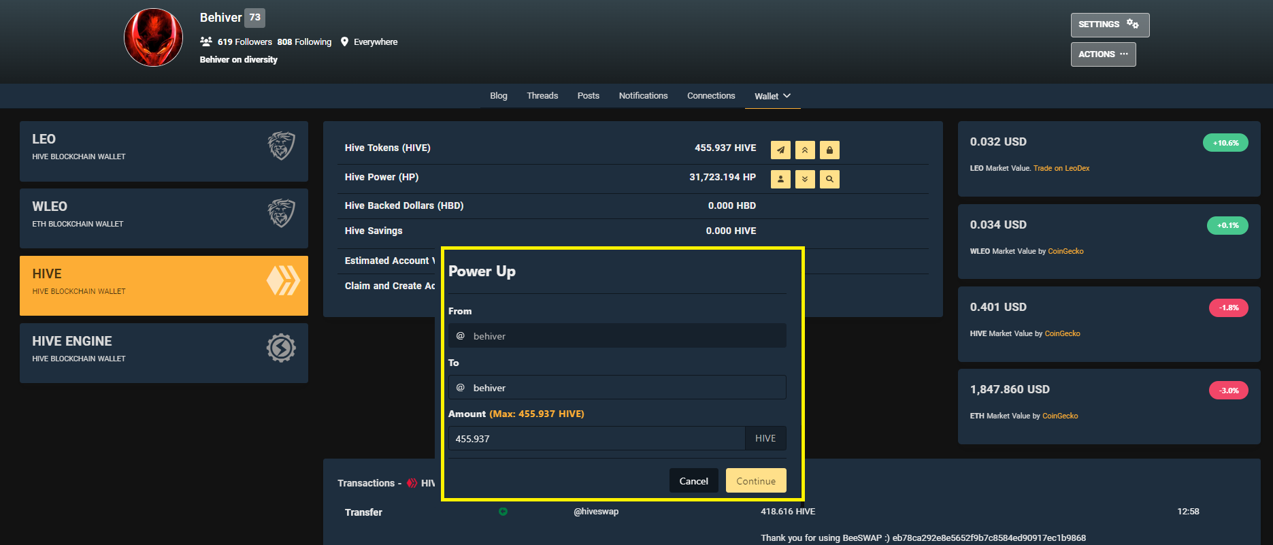Click the 12:58 transaction time
Image resolution: width=1273 pixels, height=545 pixels.
tap(1188, 512)
